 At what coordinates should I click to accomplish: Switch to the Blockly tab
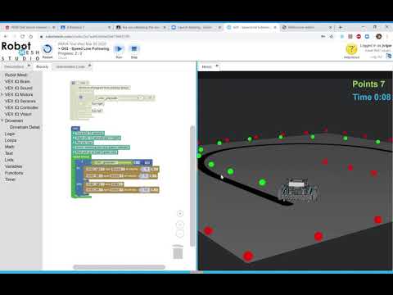(42, 66)
